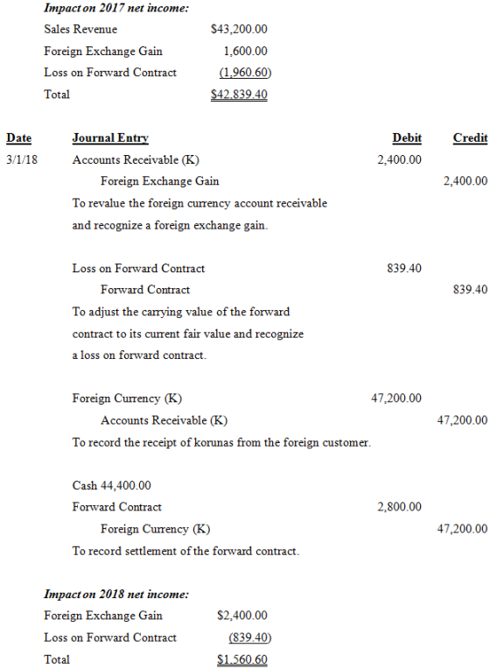
Task: Click the Forward Contract 839.40 credit amount
Action: (x=470, y=290)
